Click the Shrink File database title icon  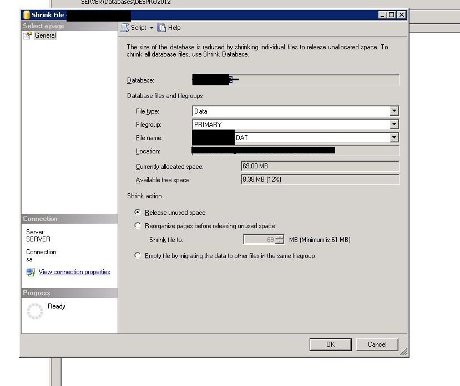coord(27,15)
